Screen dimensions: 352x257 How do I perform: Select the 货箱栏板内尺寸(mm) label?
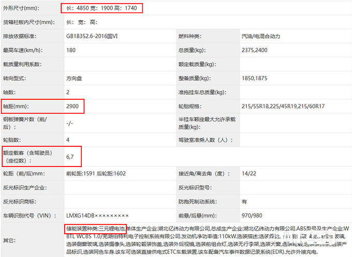pos(29,22)
